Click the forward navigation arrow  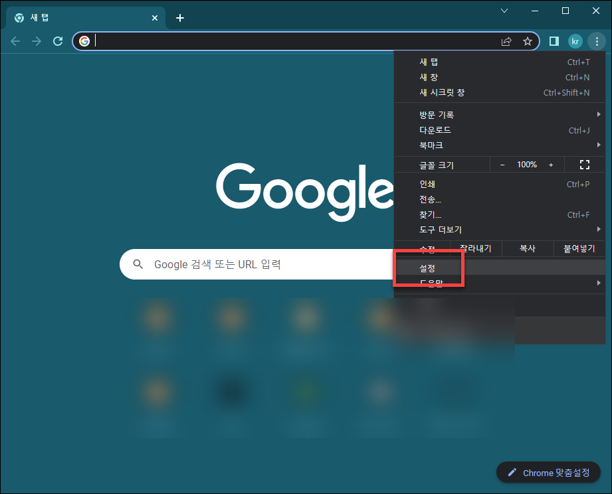(x=37, y=41)
